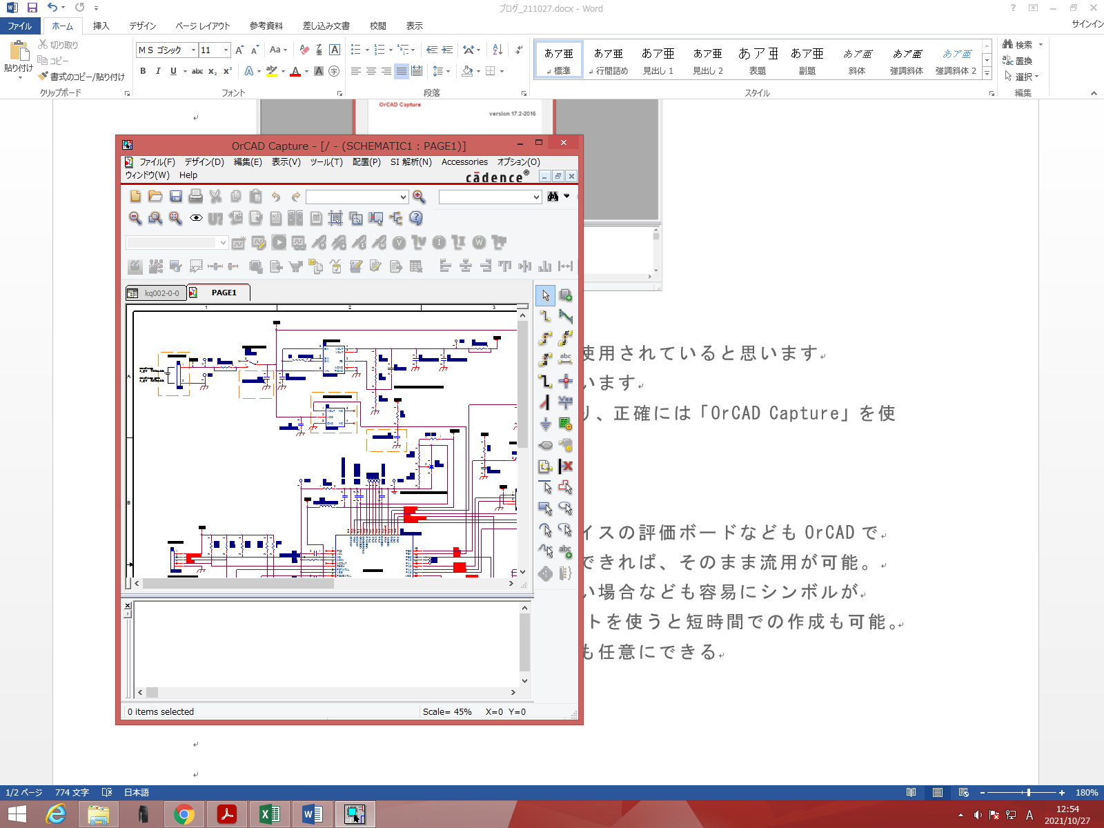Select the OrCAD place junction tool
This screenshot has width=1104, height=828.
[x=565, y=381]
